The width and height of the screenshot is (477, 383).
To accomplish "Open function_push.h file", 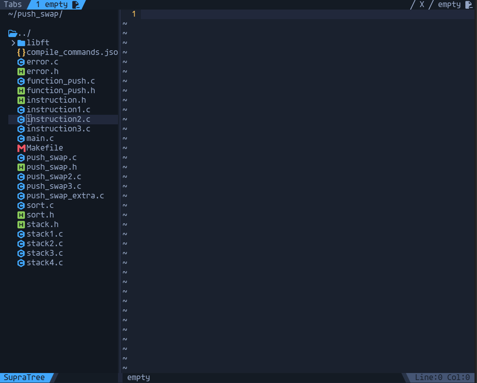I will (61, 91).
